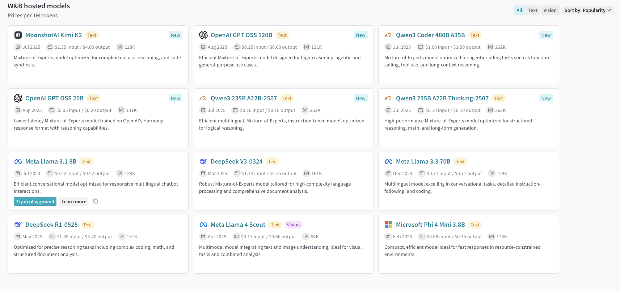This screenshot has height=291, width=620.
Task: Click the '$0.17 input / $0.66 output' price
Action: (x=269, y=236)
